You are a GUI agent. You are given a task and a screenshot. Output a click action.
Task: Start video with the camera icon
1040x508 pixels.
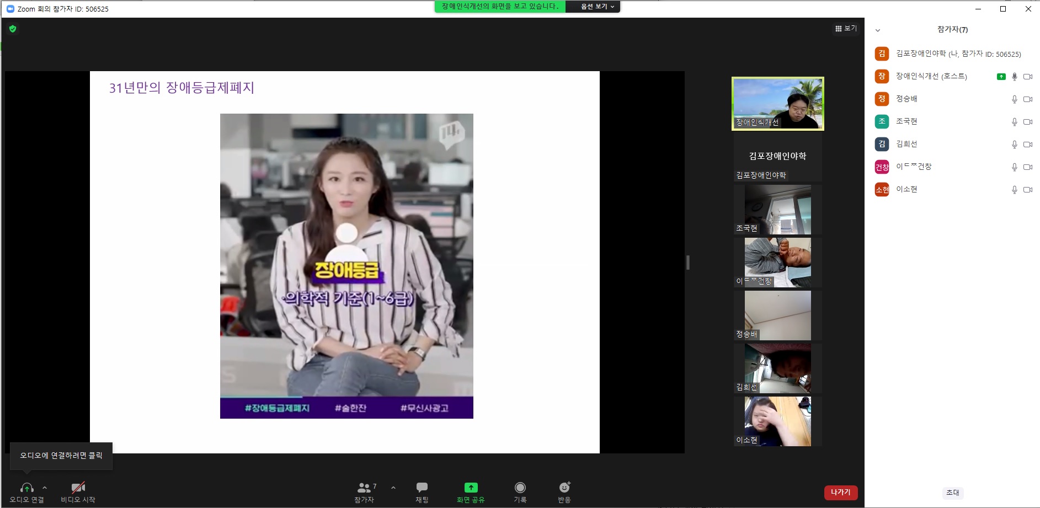tap(78, 488)
